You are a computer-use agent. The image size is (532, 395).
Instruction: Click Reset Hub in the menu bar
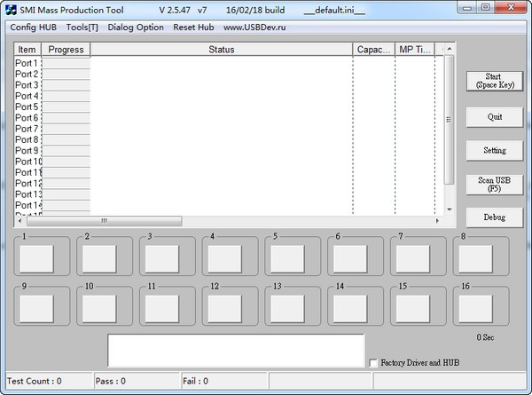click(193, 27)
